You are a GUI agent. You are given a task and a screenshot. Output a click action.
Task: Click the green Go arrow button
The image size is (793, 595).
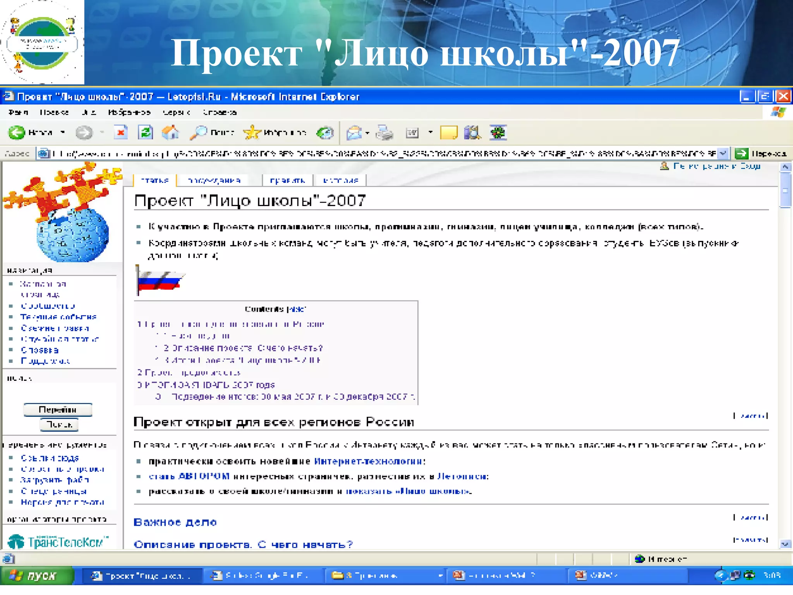741,153
